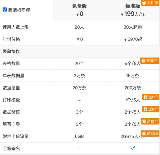The height and width of the screenshot is (155, 160).
Task: Click the 200万条 data total cell
Action: [133, 88]
